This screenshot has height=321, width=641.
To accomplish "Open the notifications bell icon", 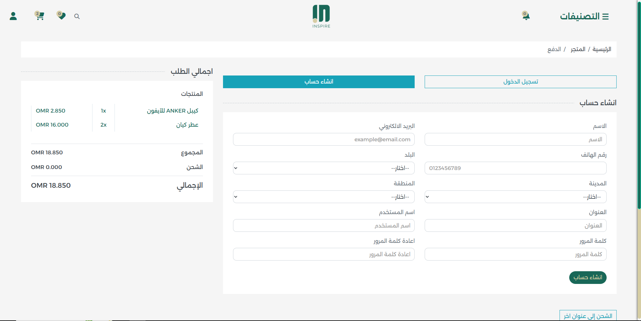I will click(x=526, y=16).
